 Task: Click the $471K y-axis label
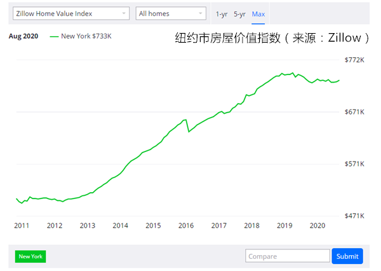tap(354, 216)
